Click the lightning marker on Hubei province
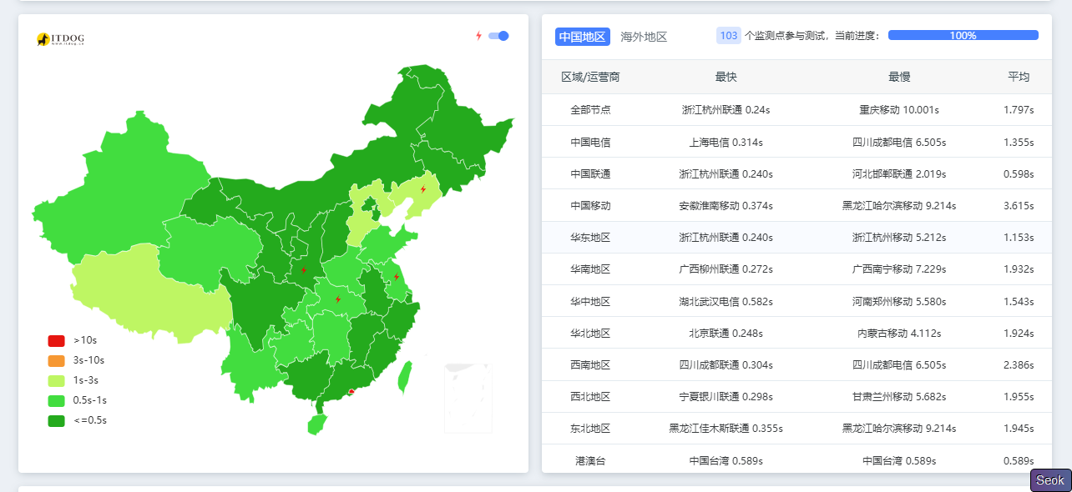 click(x=337, y=299)
